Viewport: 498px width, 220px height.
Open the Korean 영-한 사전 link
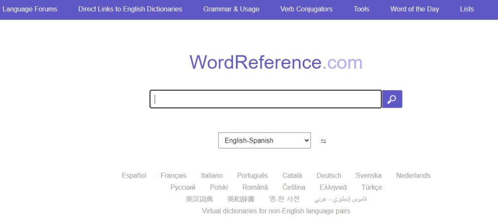(284, 200)
